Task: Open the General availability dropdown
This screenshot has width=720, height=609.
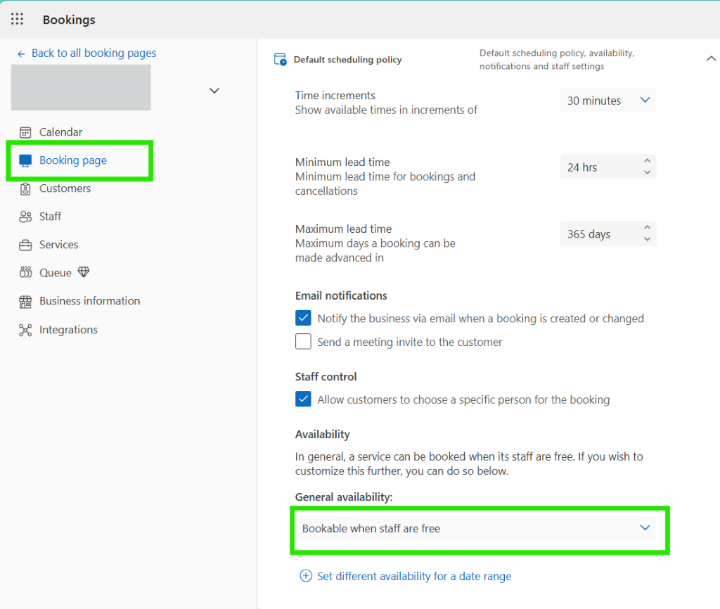Action: point(476,528)
